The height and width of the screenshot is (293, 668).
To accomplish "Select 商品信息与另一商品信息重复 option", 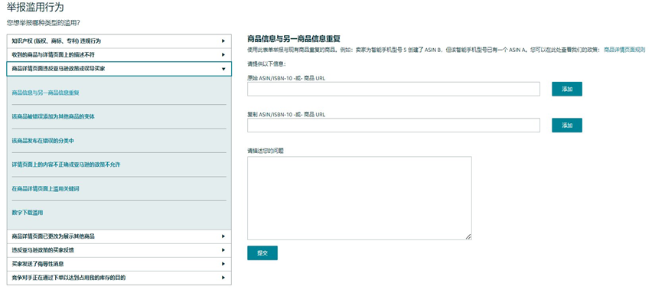I will [46, 93].
